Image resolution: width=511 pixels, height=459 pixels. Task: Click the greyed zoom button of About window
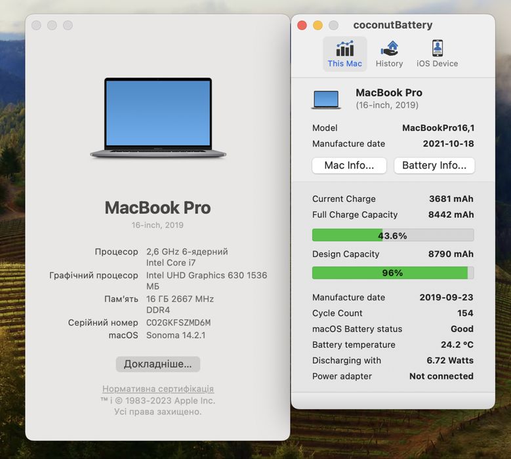(x=68, y=25)
